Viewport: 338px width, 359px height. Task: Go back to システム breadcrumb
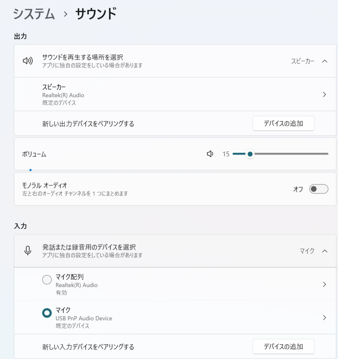(x=34, y=14)
